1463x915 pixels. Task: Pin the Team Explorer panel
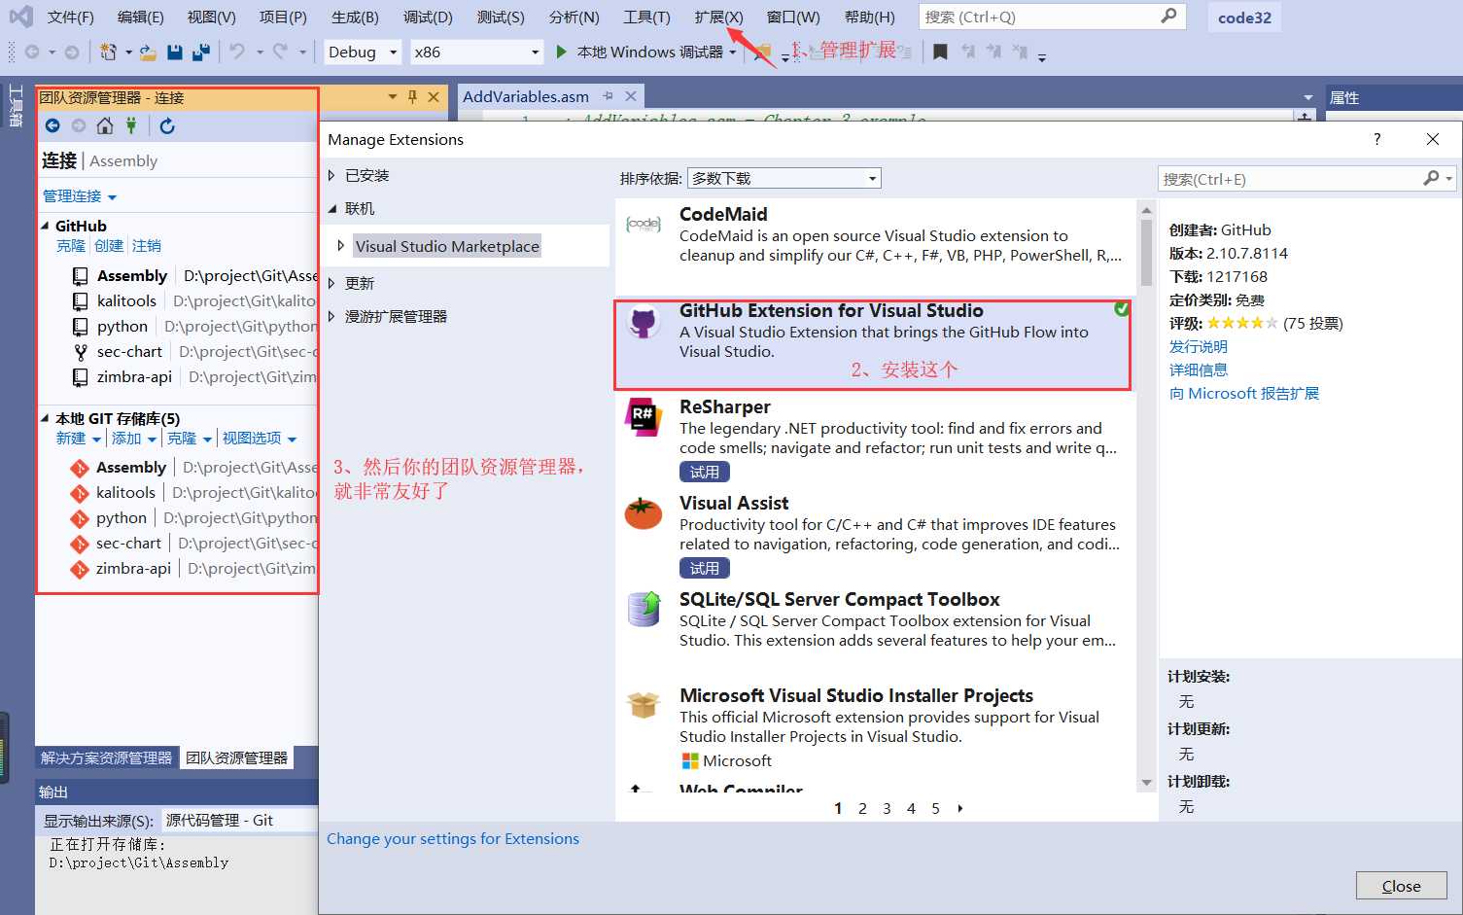[x=412, y=97]
